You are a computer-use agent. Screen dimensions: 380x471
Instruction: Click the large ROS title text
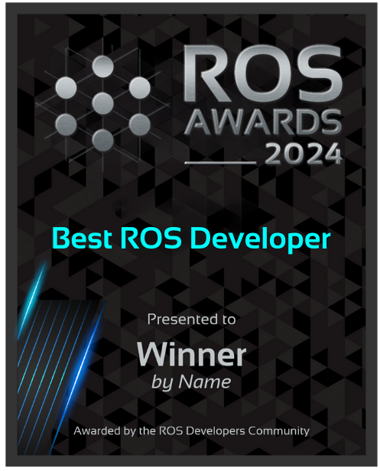point(262,73)
